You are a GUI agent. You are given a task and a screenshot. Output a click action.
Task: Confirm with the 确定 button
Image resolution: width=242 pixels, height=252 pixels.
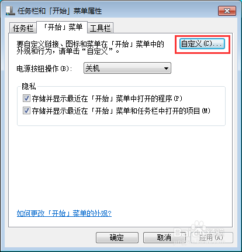(x=117, y=237)
